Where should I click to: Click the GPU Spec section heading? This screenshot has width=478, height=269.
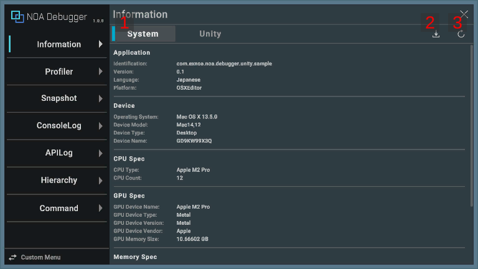coord(129,196)
